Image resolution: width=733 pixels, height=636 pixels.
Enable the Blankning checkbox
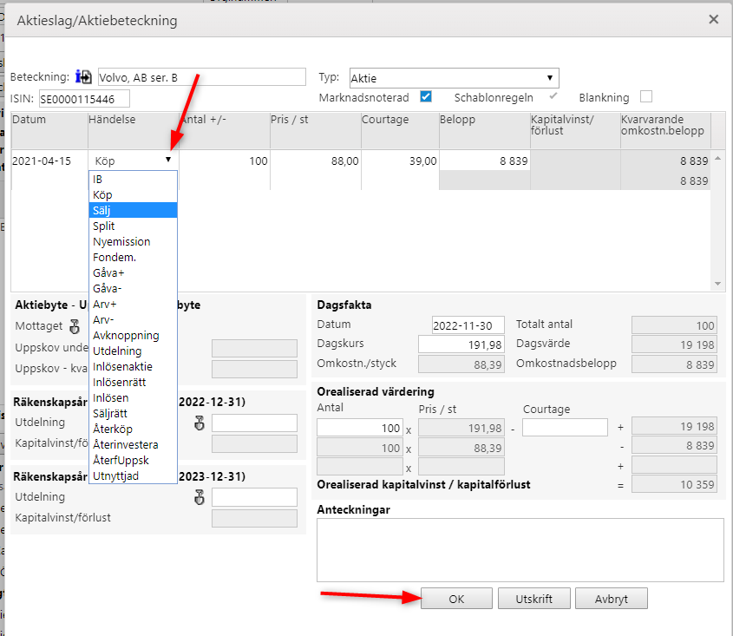click(x=646, y=97)
